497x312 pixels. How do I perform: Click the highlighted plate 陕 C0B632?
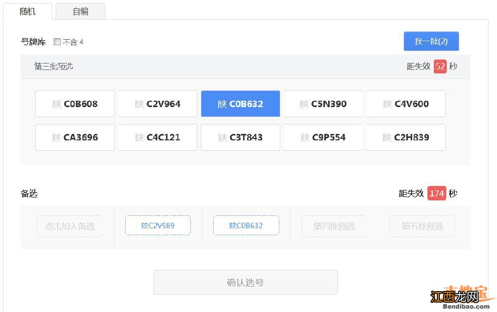point(241,104)
